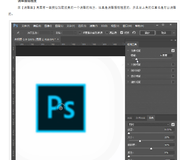
Task: Expand the Path Blur section chevron
Action: 128,76
